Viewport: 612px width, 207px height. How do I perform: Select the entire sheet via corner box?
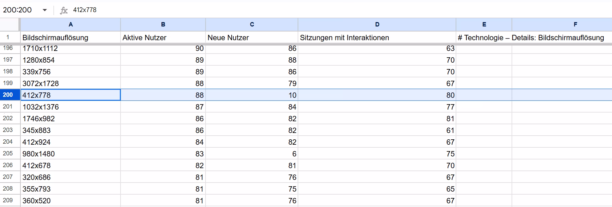tap(10, 24)
